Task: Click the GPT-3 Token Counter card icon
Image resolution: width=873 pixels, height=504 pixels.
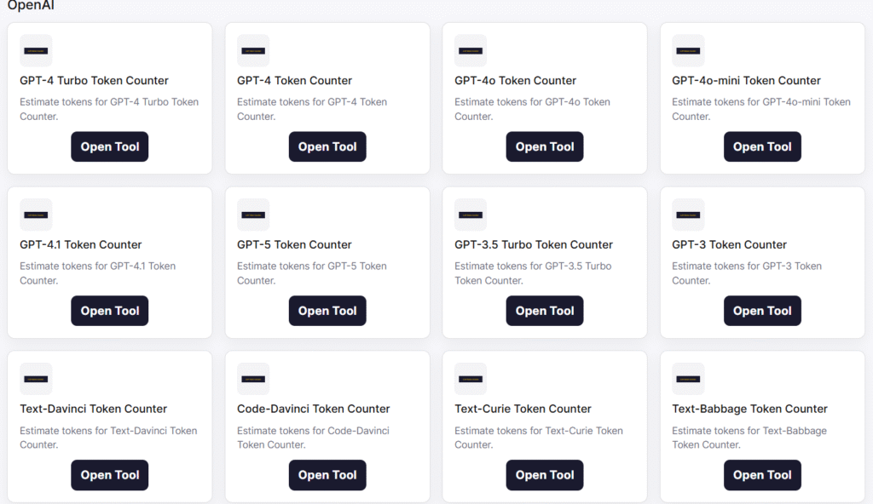Action: tap(688, 215)
